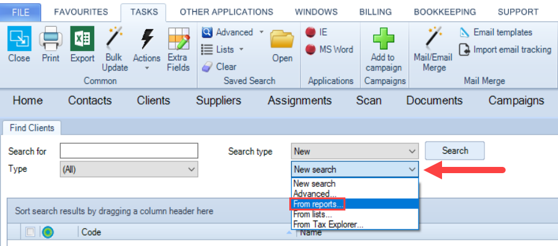The image size is (558, 246).
Task: Open Email templates
Action: tap(496, 32)
